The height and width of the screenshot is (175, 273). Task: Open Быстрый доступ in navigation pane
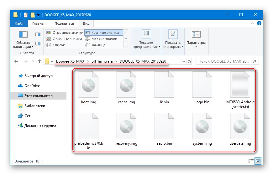[x=35, y=76]
